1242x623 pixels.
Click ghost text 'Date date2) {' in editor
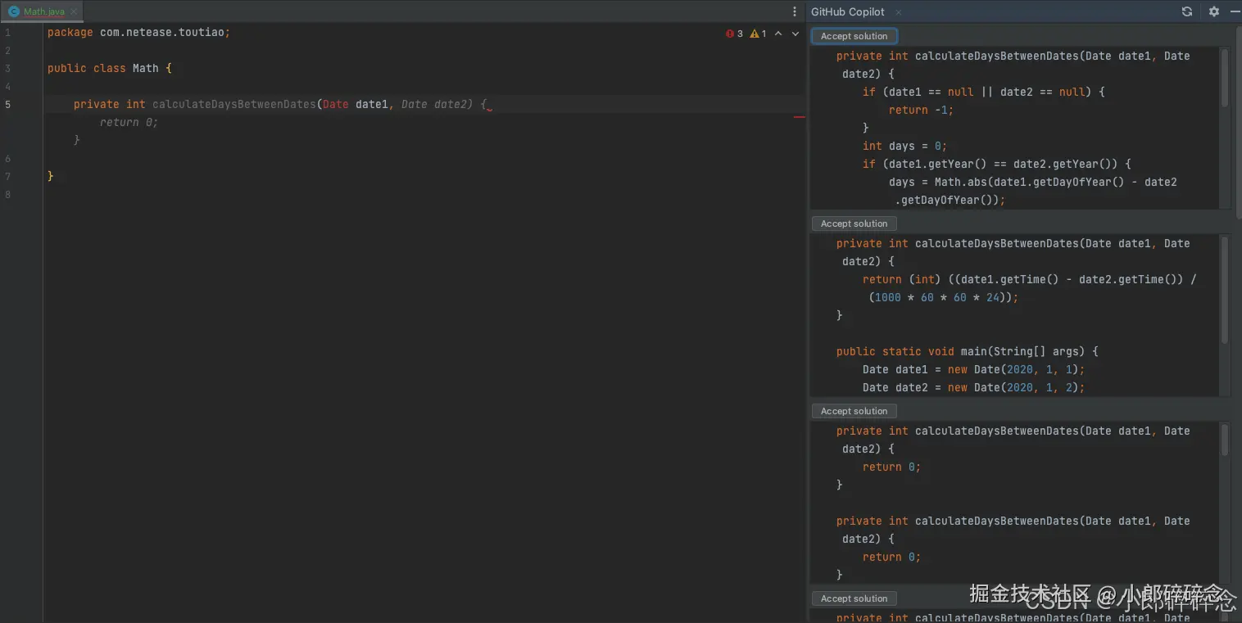pyautogui.click(x=444, y=105)
